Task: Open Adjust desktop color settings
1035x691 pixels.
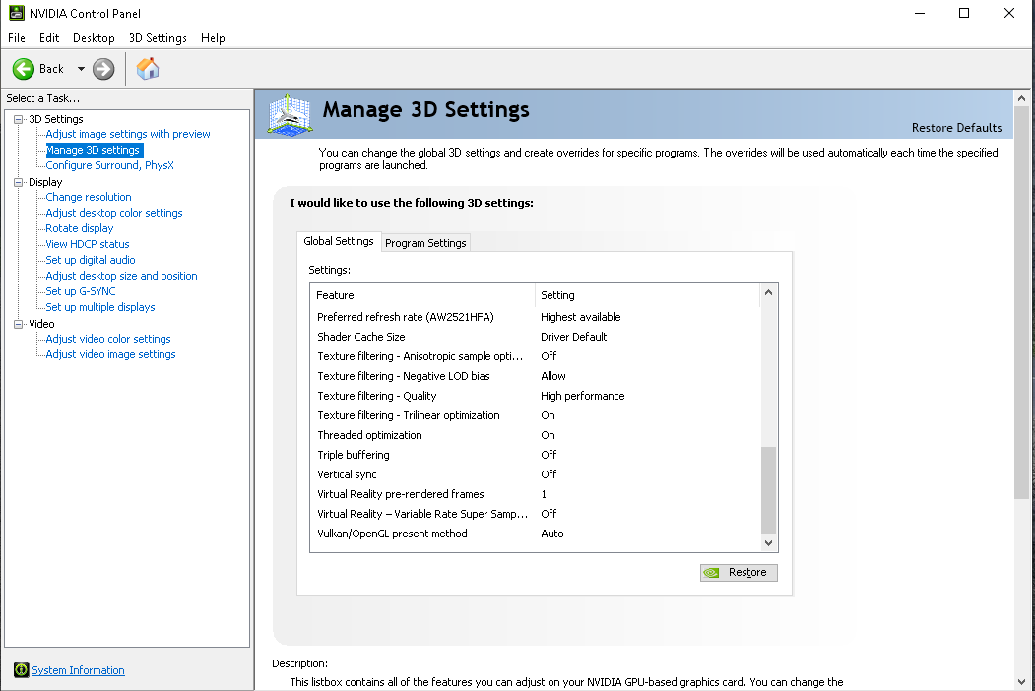Action: click(114, 213)
